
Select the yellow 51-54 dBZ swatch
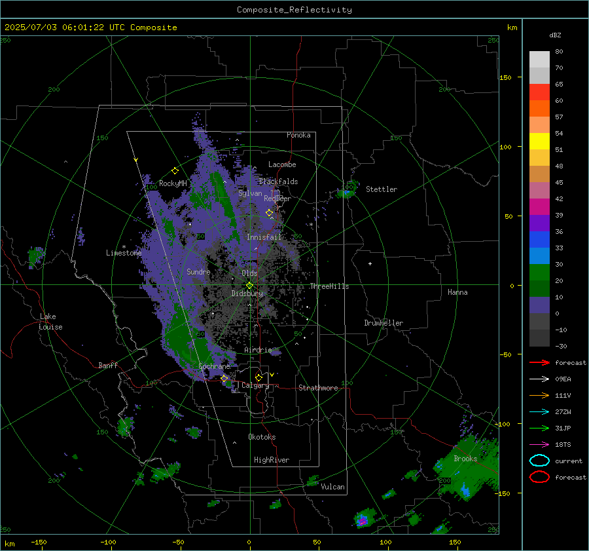tap(539, 141)
